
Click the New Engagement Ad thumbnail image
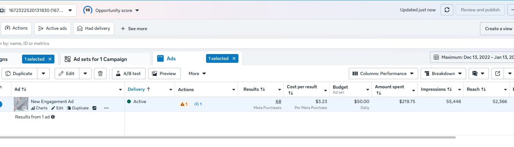point(21,104)
